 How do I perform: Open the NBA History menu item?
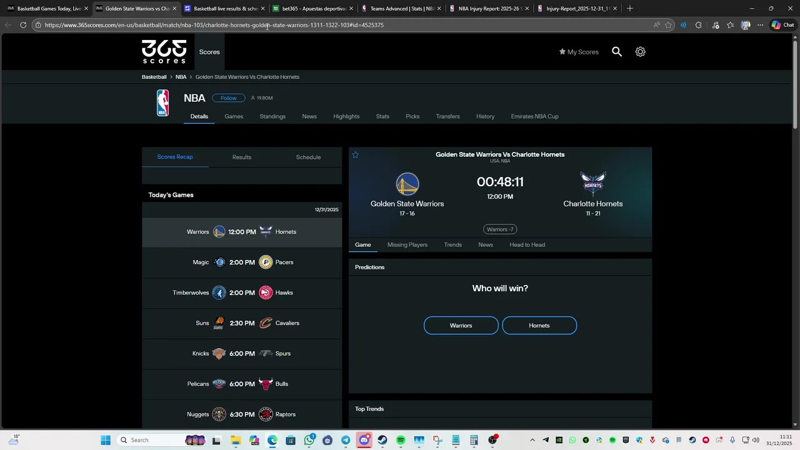point(485,116)
